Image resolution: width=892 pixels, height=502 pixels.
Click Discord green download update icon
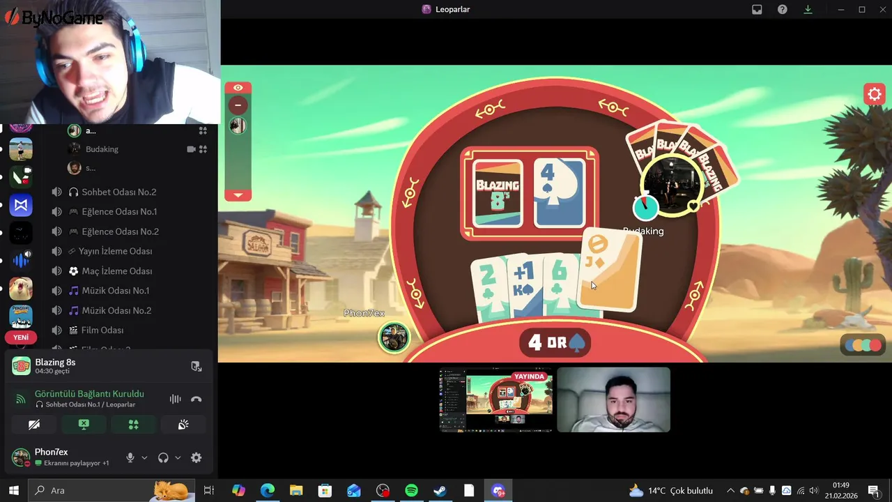pos(808,9)
